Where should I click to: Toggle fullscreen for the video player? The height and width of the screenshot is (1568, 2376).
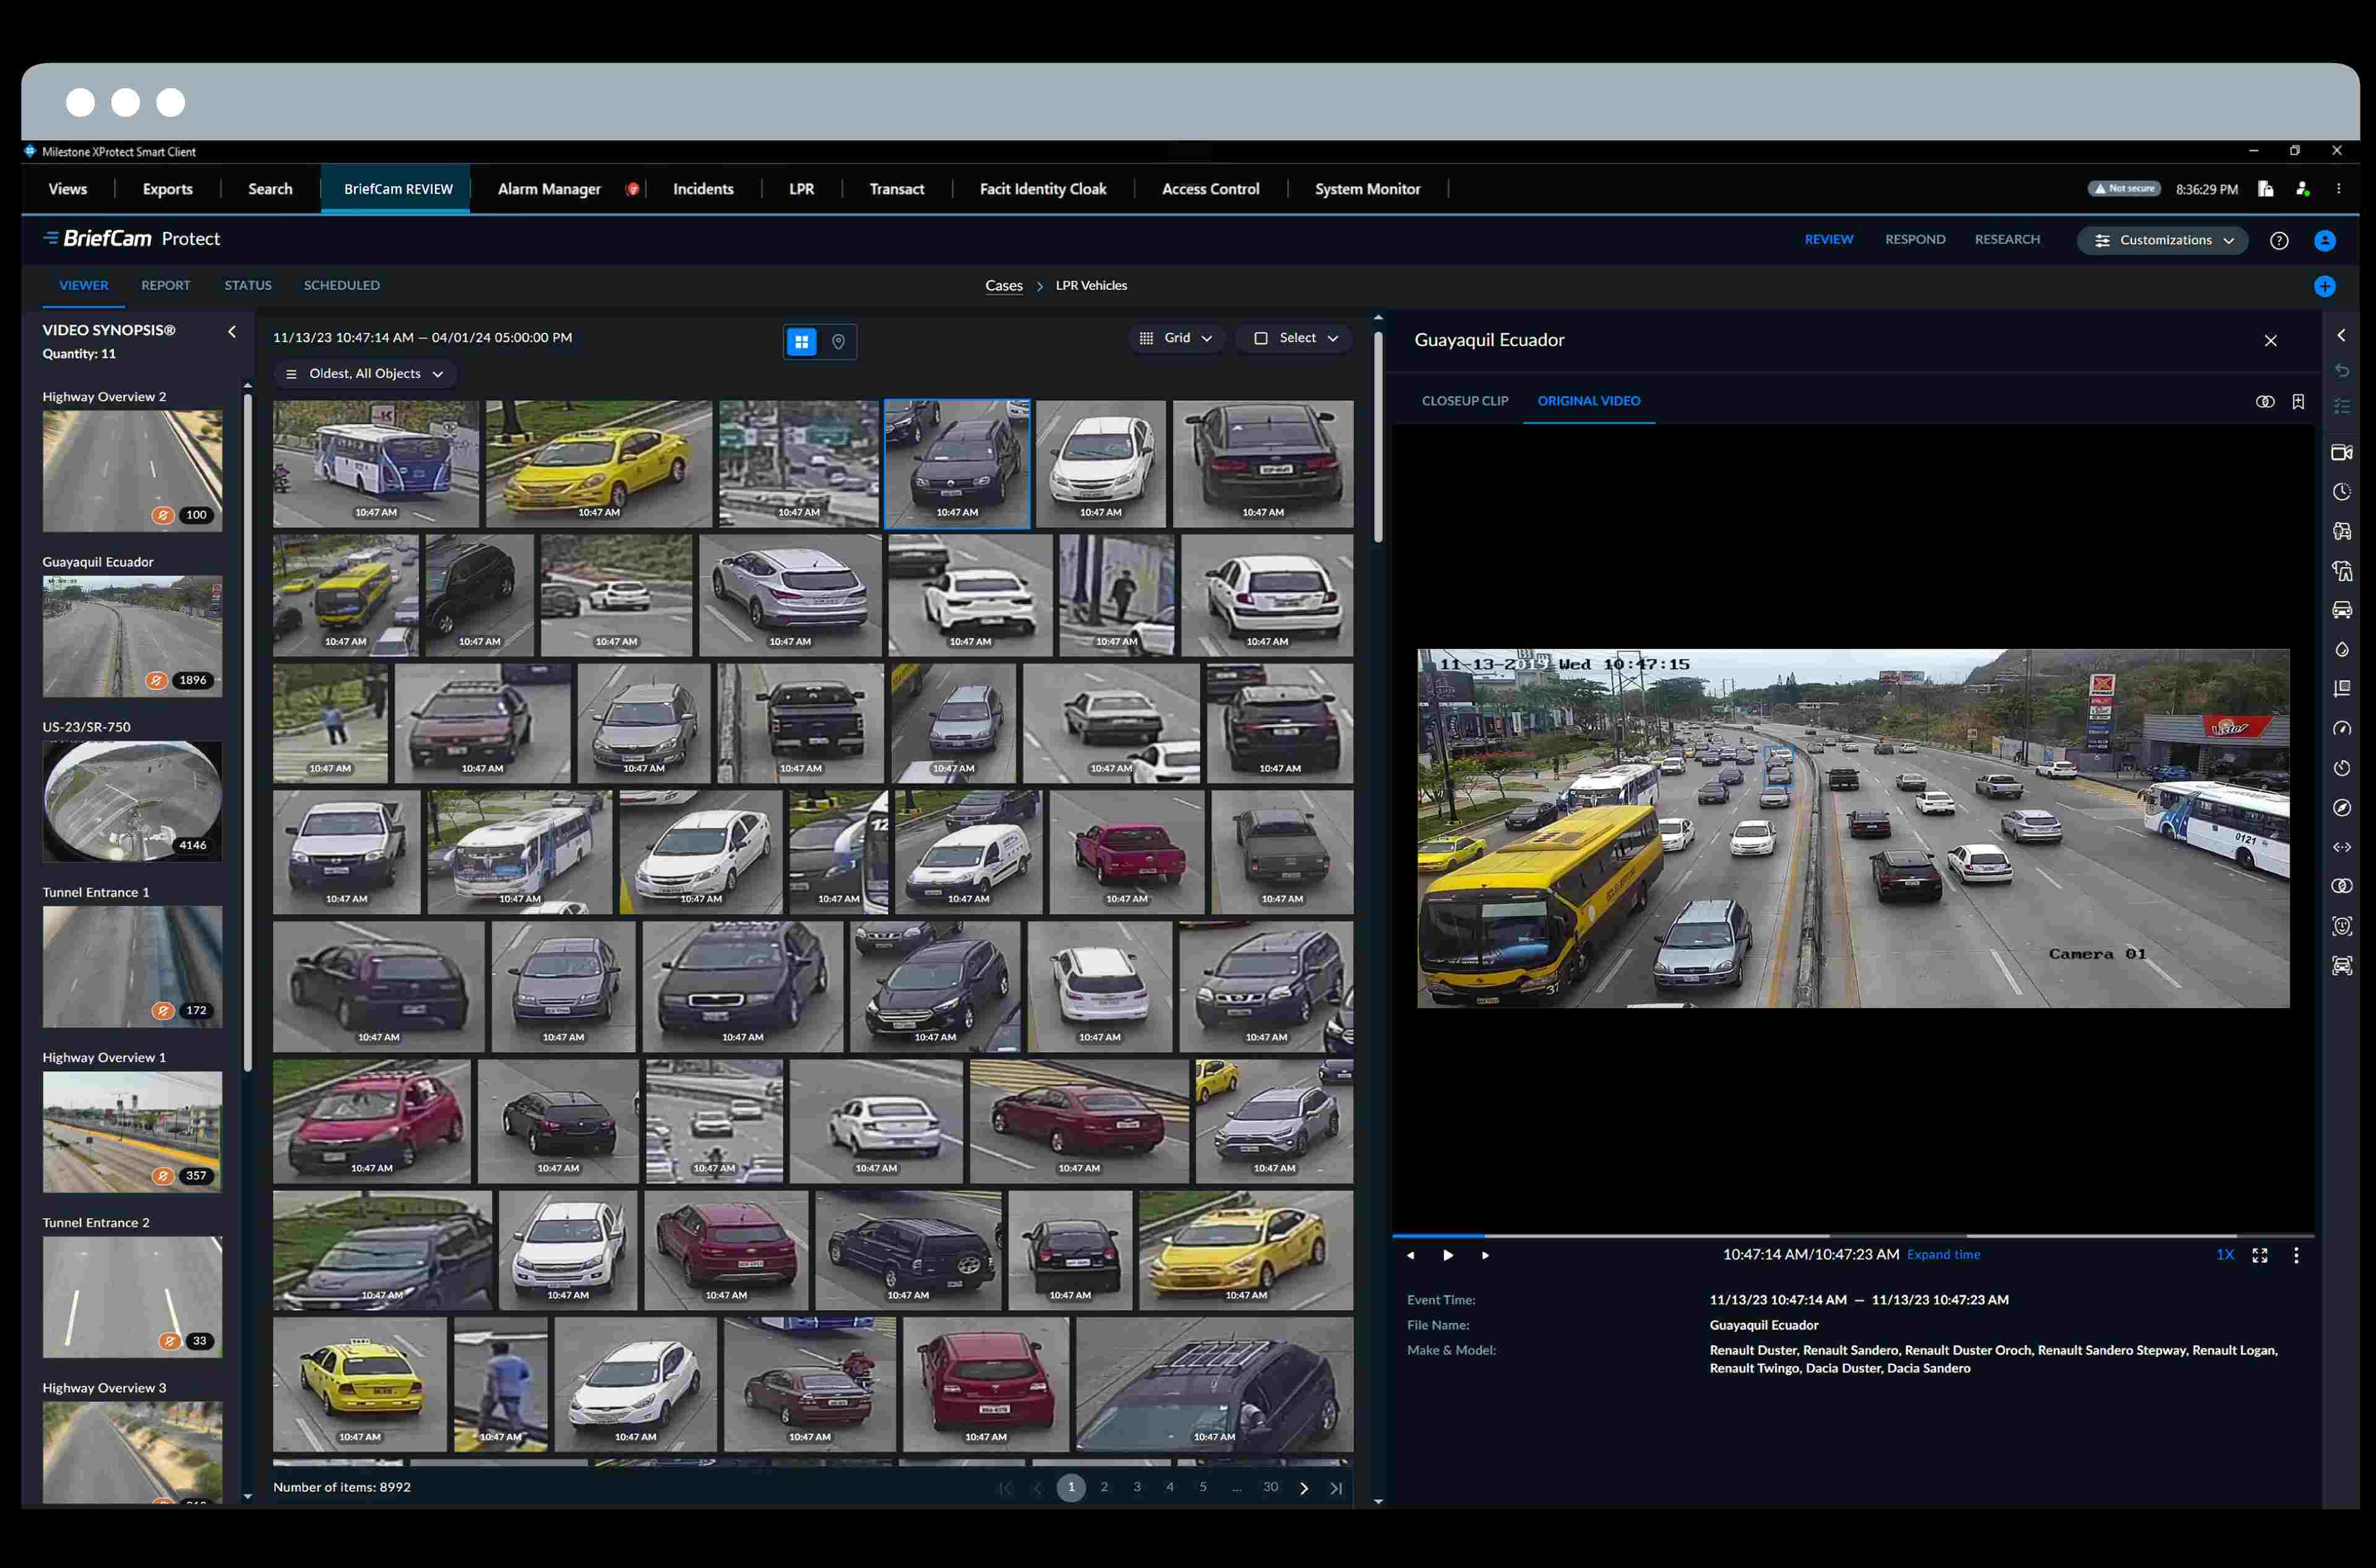[2259, 1255]
